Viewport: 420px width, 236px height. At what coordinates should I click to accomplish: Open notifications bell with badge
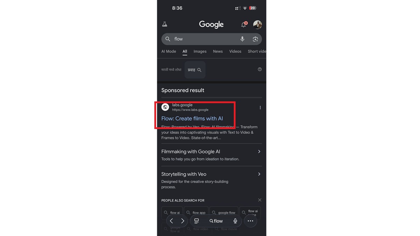tap(244, 24)
